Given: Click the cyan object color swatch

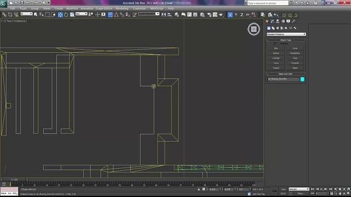Looking at the screenshot, I should (302, 79).
